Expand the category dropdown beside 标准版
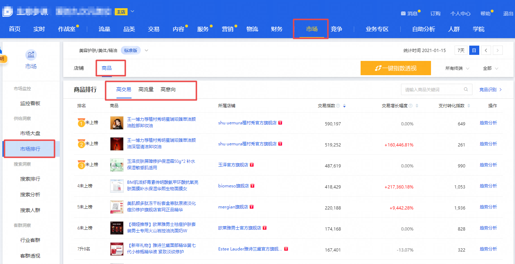 pyautogui.click(x=147, y=51)
